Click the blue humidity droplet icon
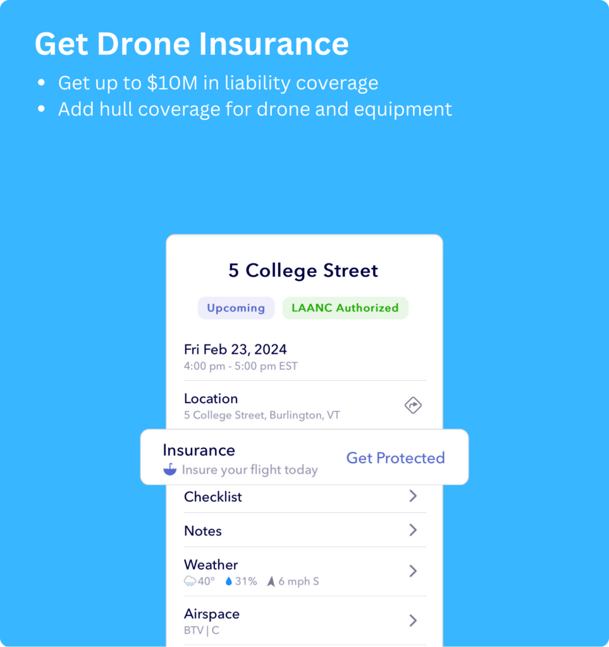 (229, 581)
